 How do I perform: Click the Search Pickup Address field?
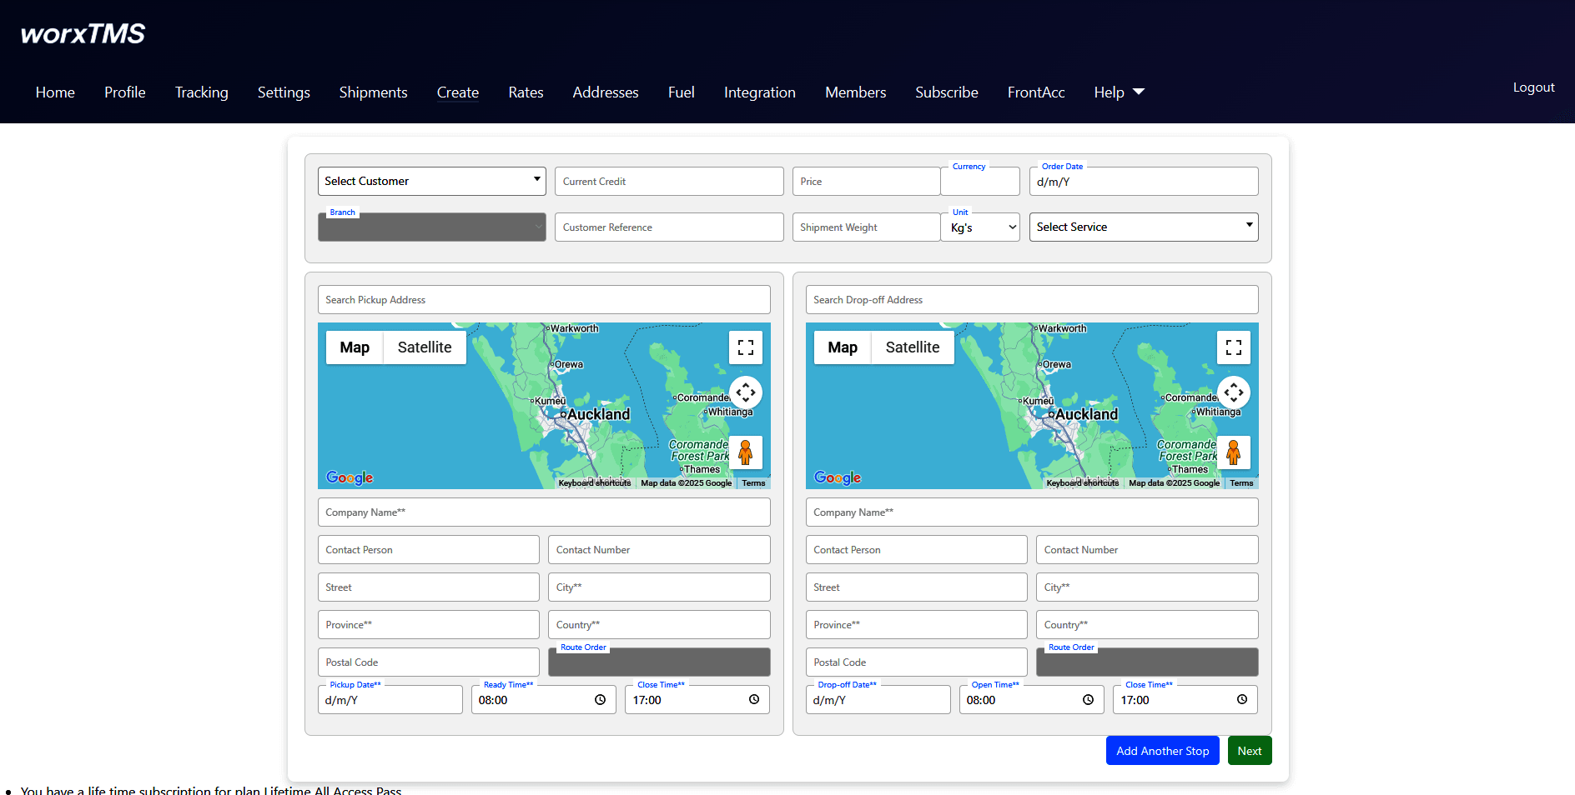543,300
